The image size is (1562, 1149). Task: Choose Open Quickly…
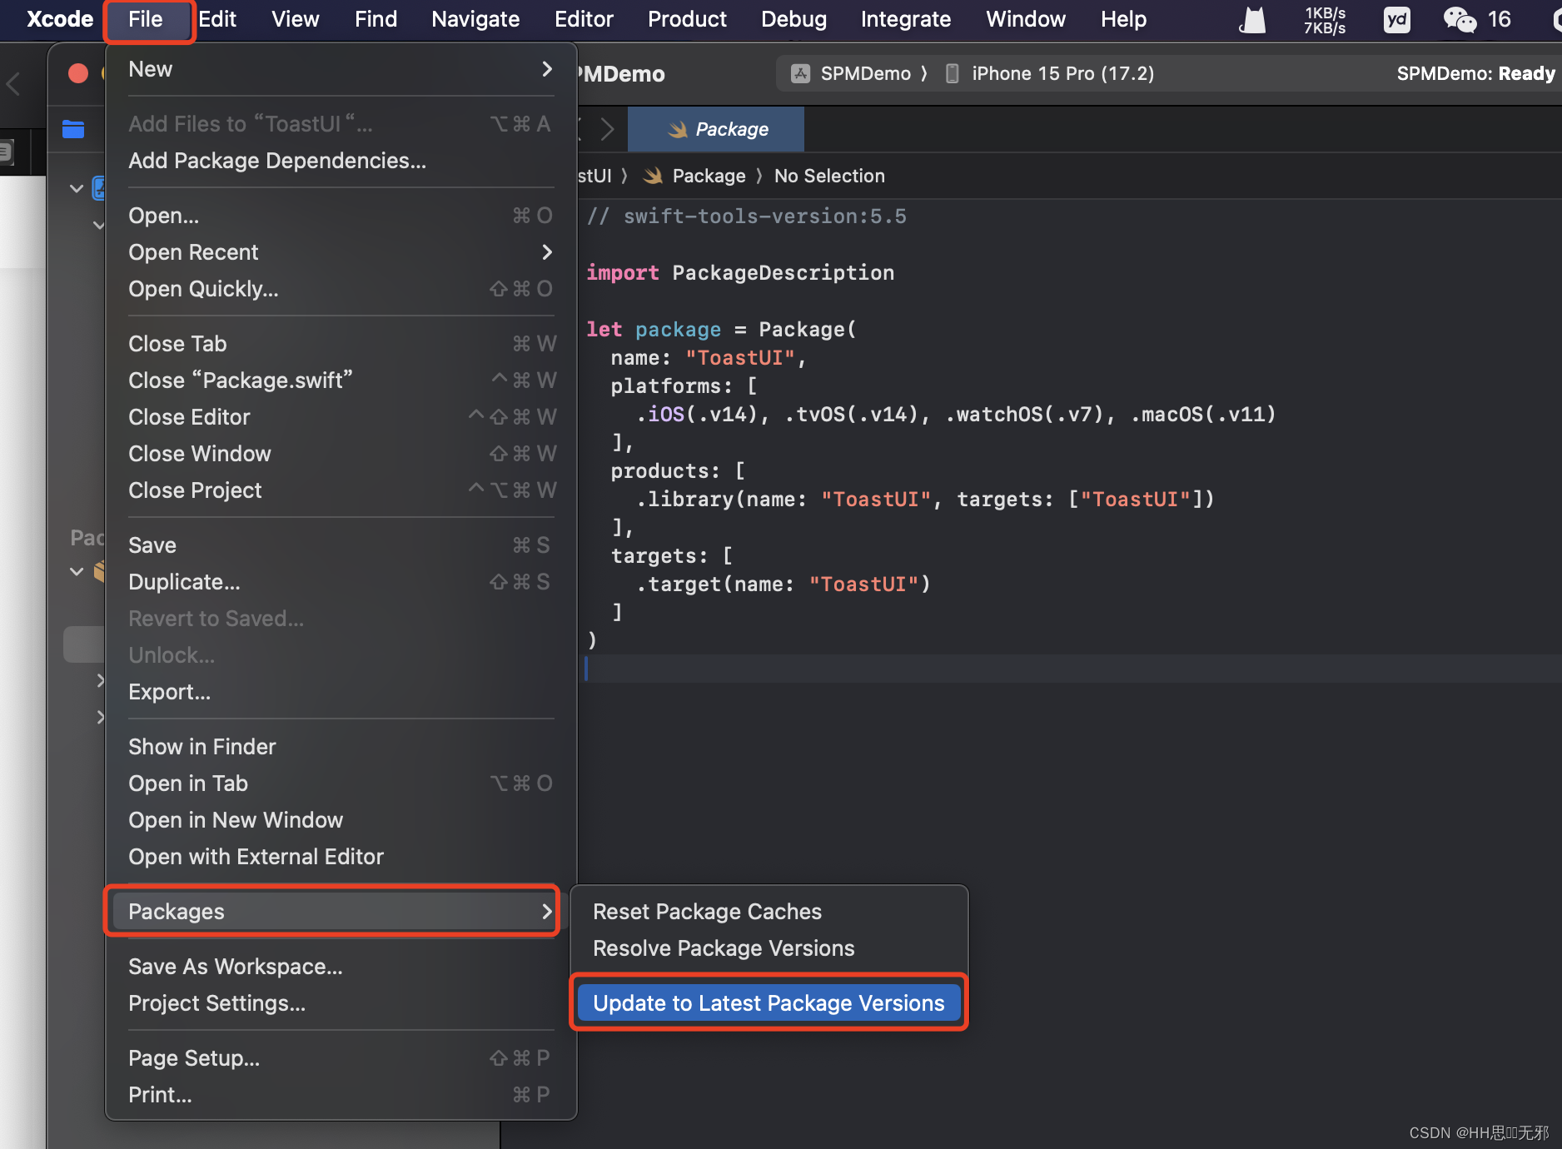[341, 289]
